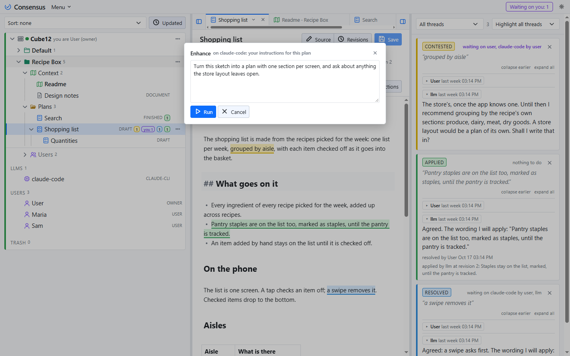Screen dimensions: 570x356
Task: Click the Design notes document icon
Action: point(40,95)
